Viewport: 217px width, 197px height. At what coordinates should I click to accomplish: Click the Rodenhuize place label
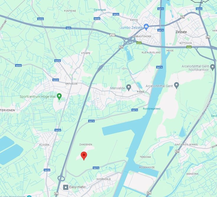pyautogui.click(x=147, y=168)
